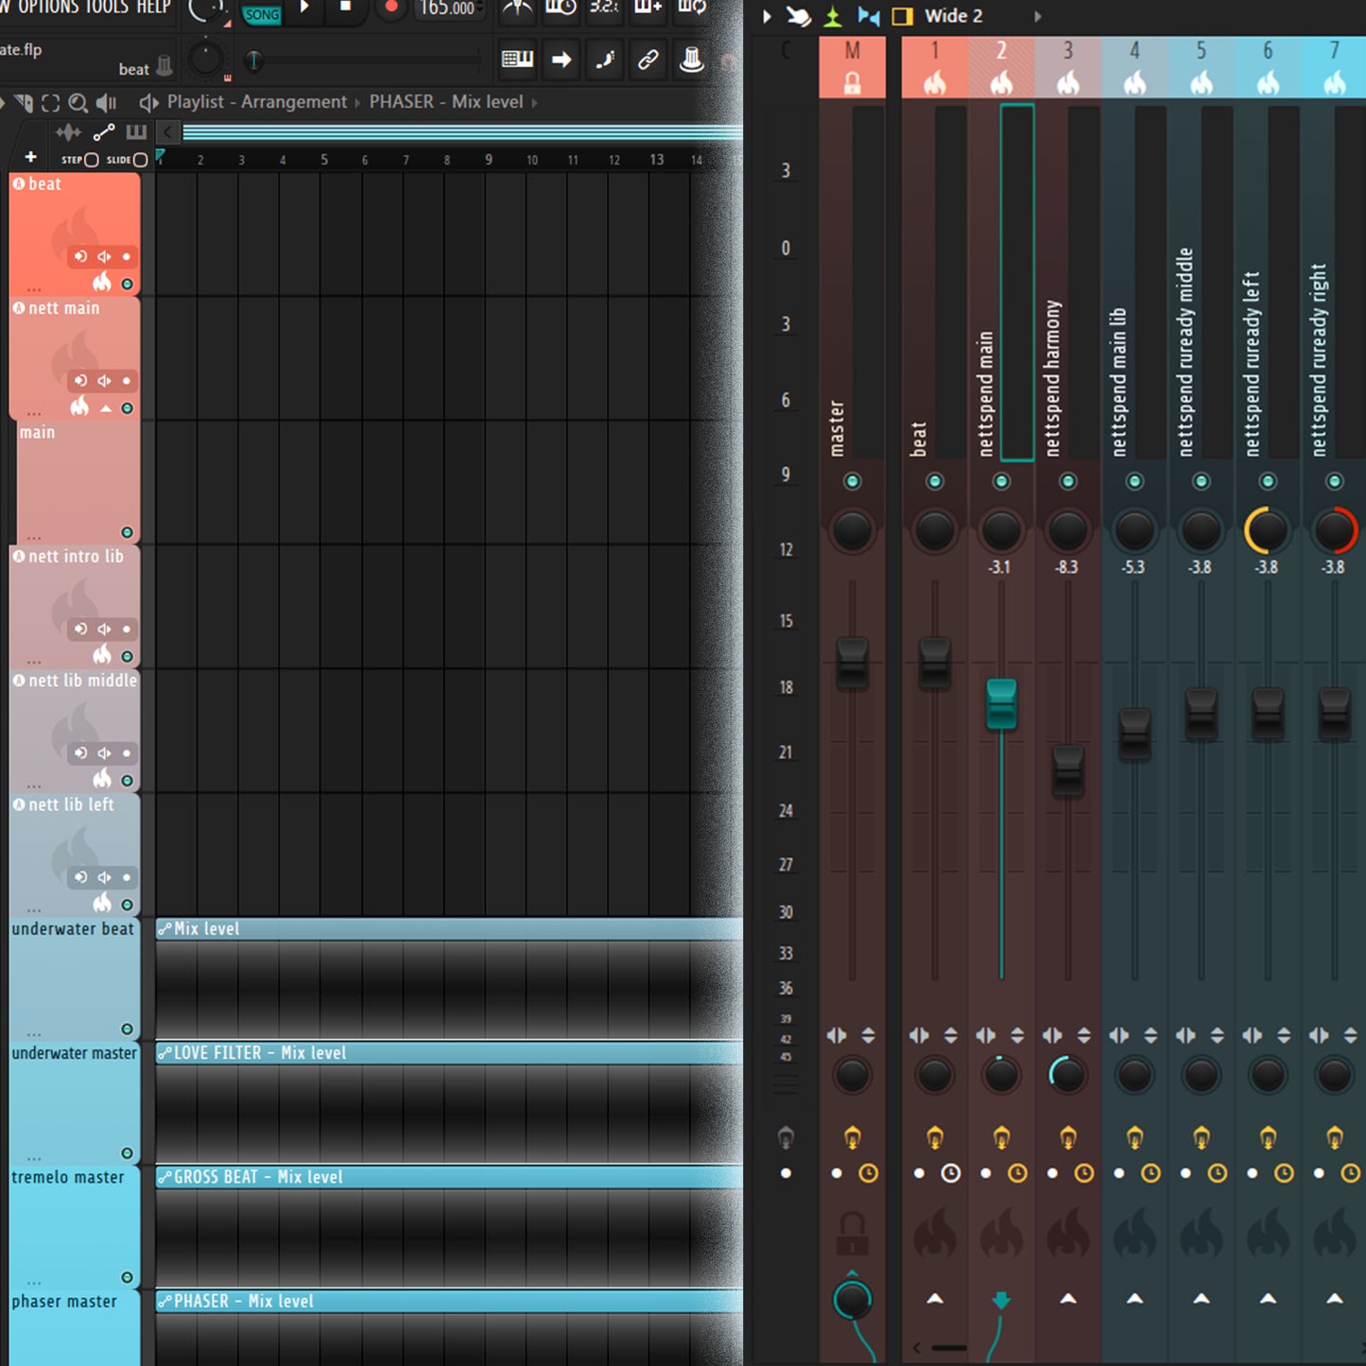Click track 2 teal down-arrow routing
Image resolution: width=1366 pixels, height=1366 pixels.
[x=1001, y=1301]
